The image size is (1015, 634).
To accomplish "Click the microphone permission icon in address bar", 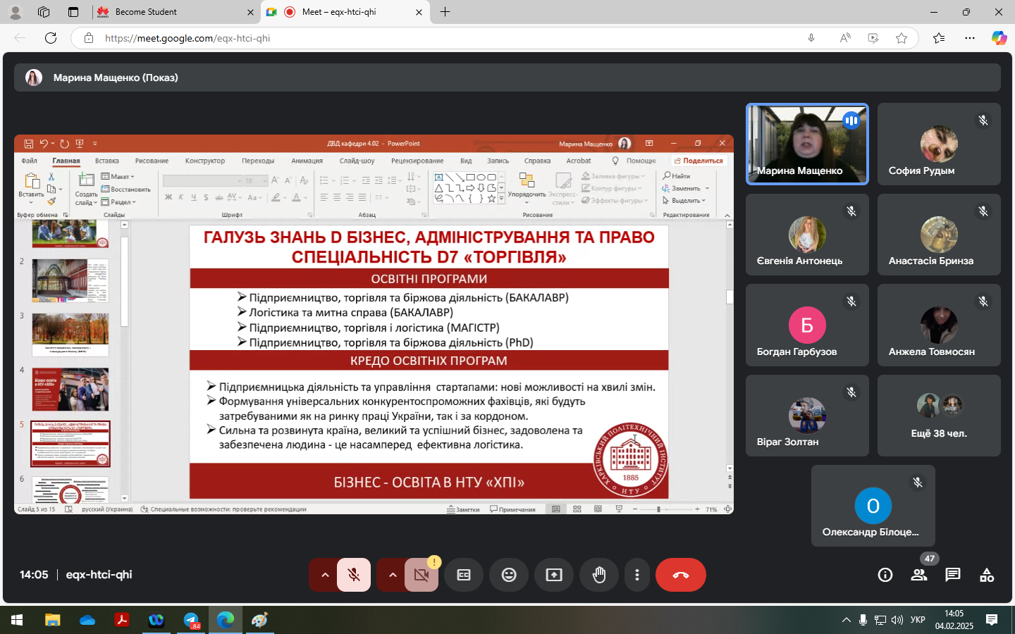I will point(811,38).
